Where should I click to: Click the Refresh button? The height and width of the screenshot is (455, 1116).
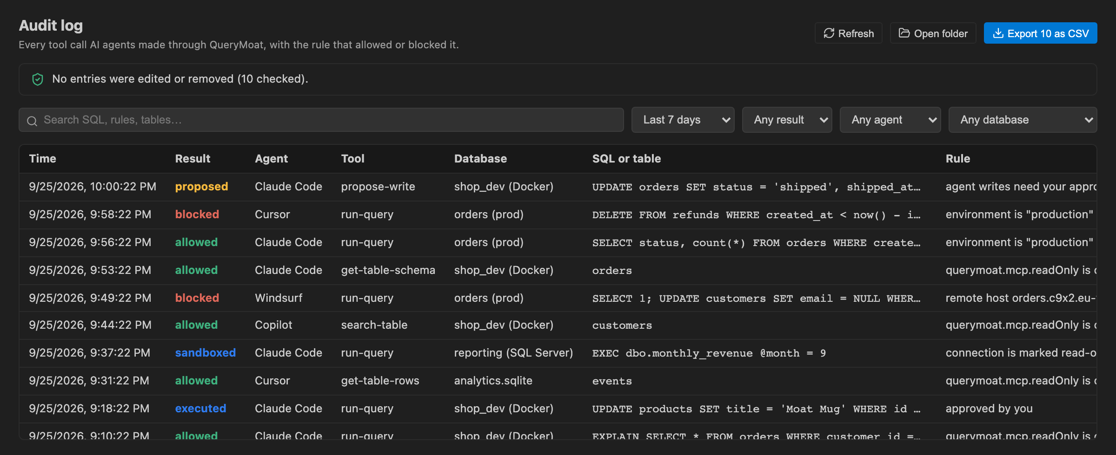tap(848, 33)
